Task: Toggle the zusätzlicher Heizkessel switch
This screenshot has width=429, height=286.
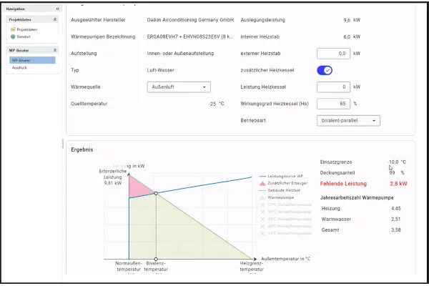Action: [x=325, y=70]
